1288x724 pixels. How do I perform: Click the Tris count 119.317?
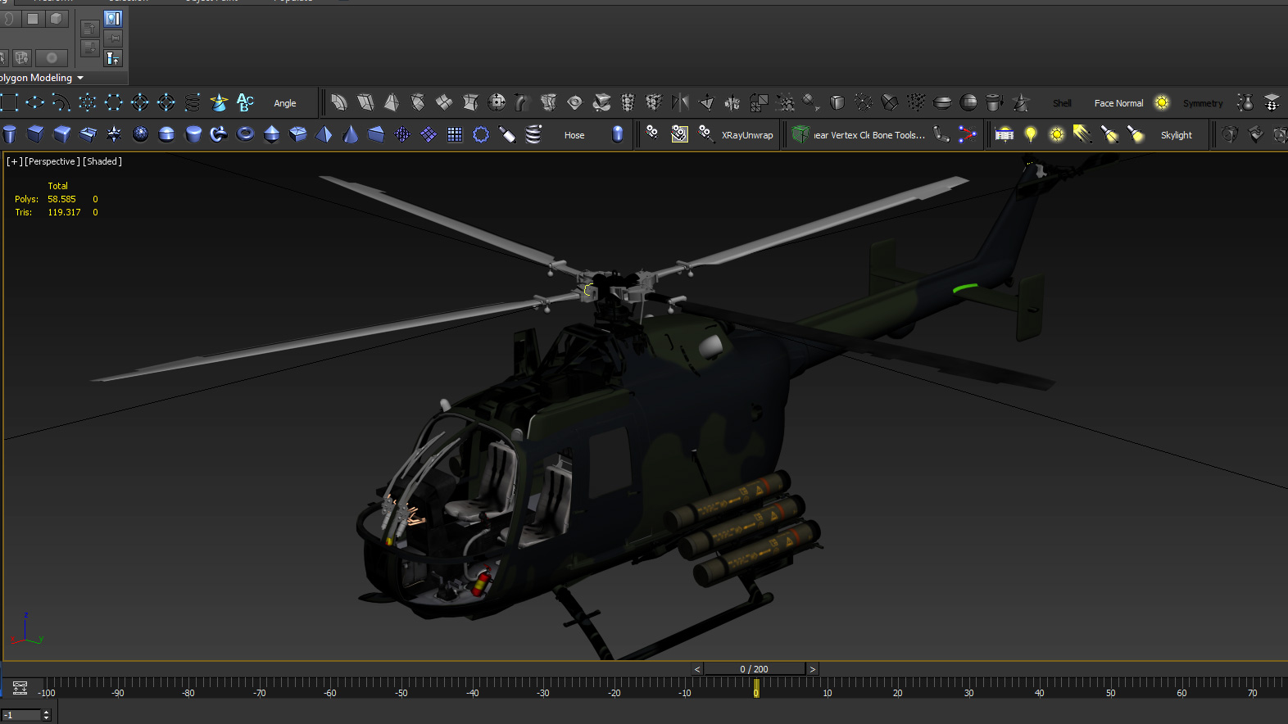coord(64,212)
